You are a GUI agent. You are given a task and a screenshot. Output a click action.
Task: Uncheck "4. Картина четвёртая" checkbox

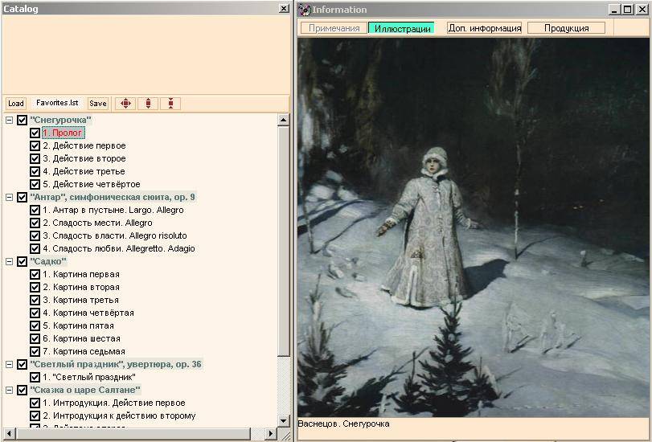35,313
